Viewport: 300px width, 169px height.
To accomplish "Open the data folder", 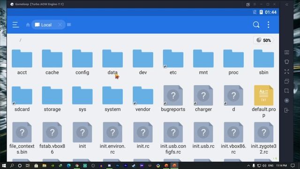I will click(112, 62).
